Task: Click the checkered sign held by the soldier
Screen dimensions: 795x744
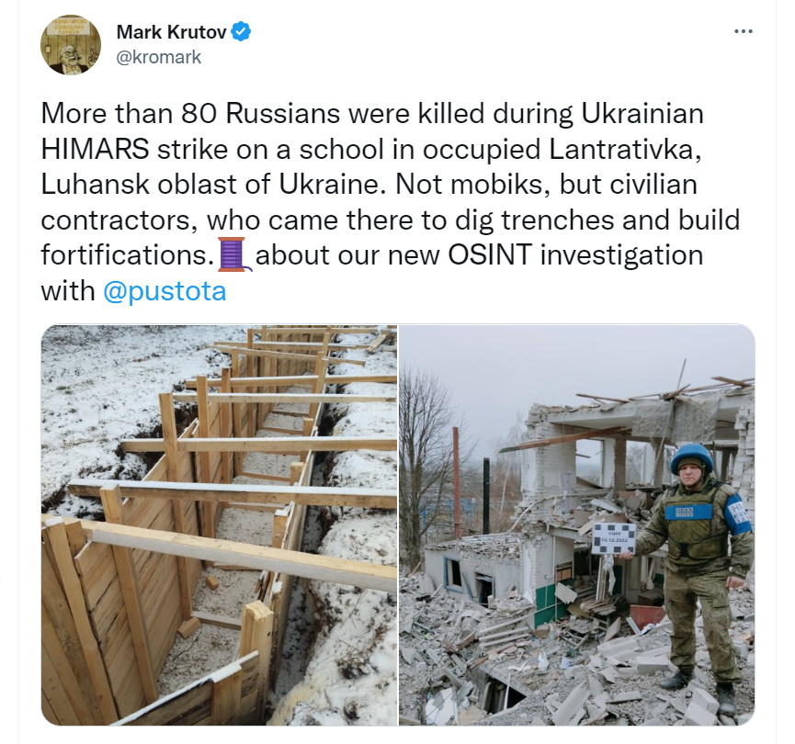Action: pyautogui.click(x=614, y=539)
